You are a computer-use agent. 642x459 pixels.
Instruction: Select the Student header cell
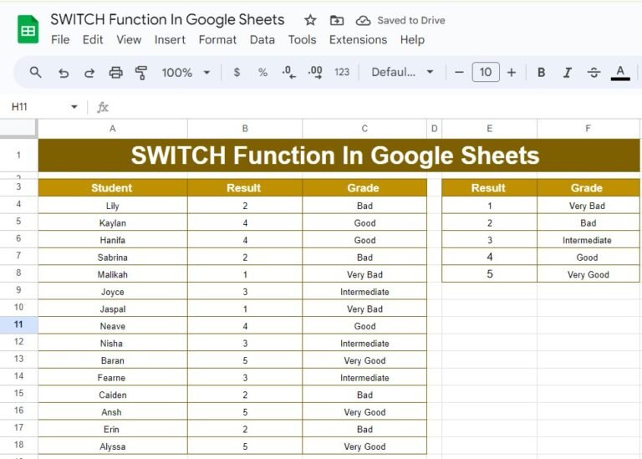coord(113,188)
